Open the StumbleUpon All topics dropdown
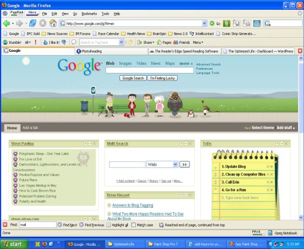304x249 pixels. tap(28, 42)
